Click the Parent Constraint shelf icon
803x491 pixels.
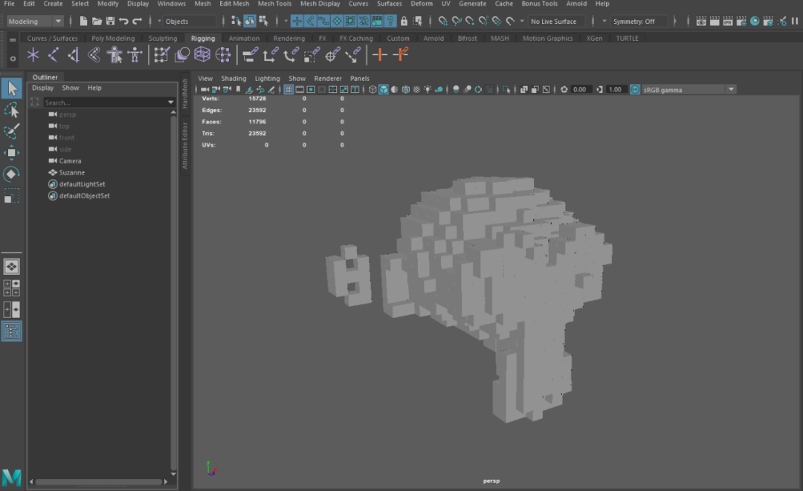click(250, 55)
